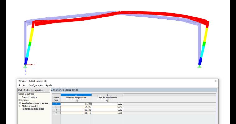The width and height of the screenshot is (236, 124).
Task: Click the Factor de carga crítica column heading
Action: (76, 99)
